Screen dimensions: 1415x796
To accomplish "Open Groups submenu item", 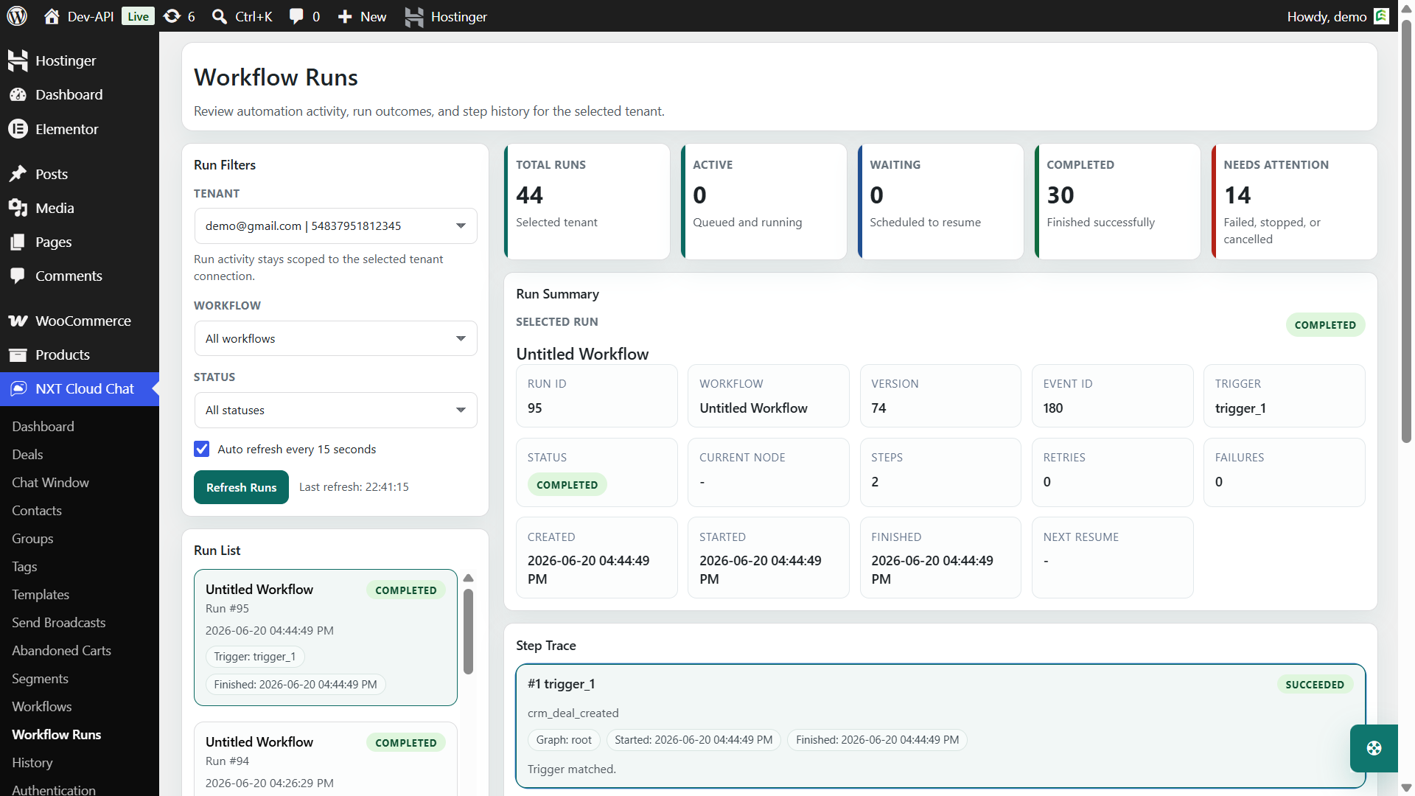I will point(32,539).
